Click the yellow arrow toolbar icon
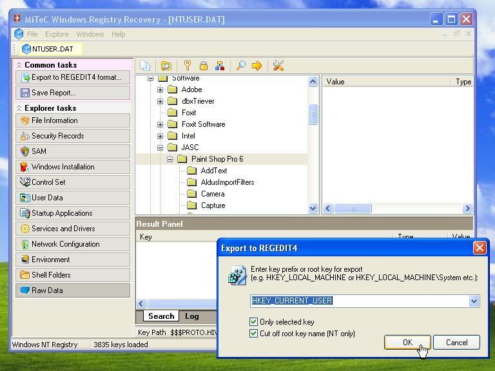The image size is (495, 371). pyautogui.click(x=257, y=66)
